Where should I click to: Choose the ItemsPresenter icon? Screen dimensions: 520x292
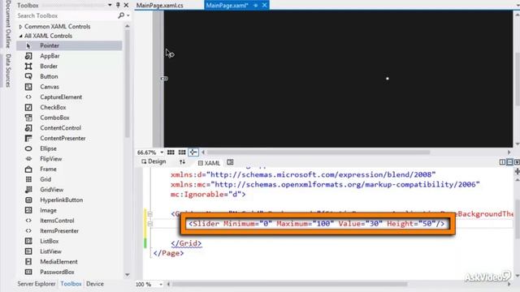pos(28,230)
